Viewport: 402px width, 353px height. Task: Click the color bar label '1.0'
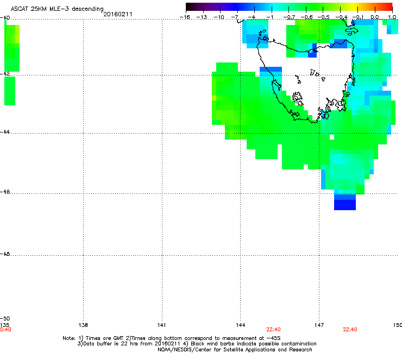(x=392, y=17)
